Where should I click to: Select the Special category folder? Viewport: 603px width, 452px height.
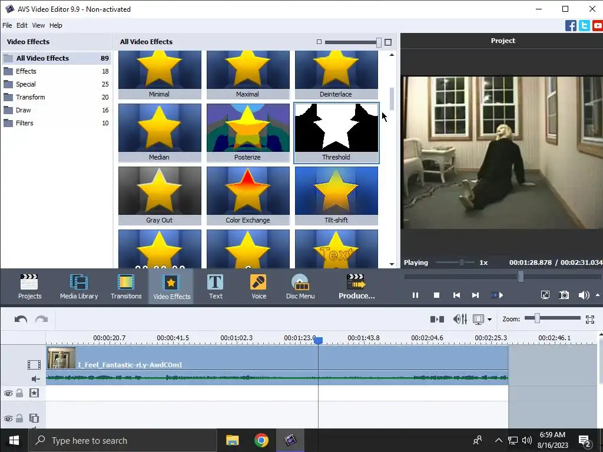point(57,84)
